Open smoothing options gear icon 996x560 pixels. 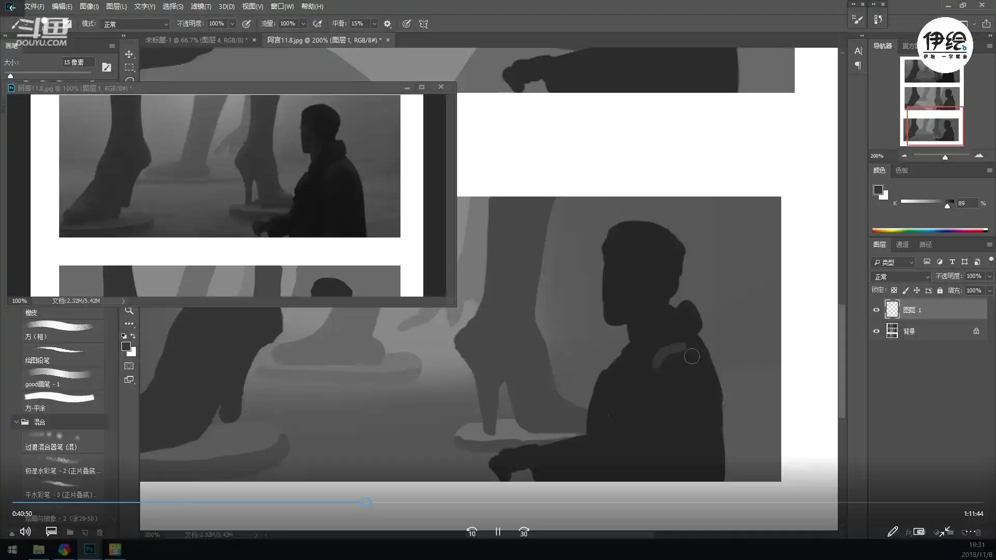tap(387, 24)
